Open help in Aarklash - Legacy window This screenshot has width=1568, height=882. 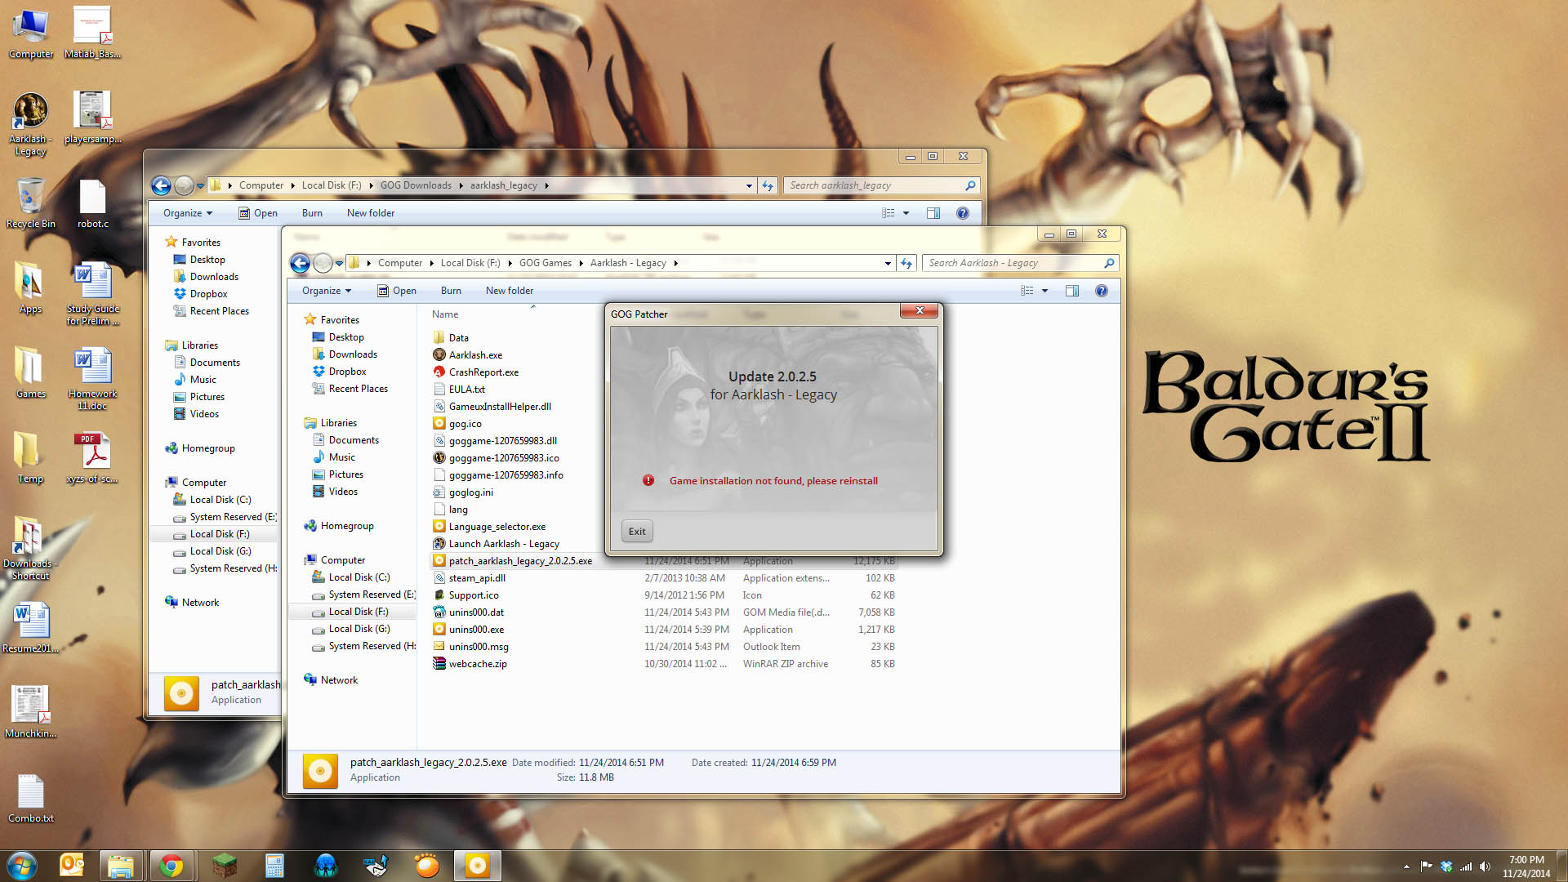(x=1101, y=291)
